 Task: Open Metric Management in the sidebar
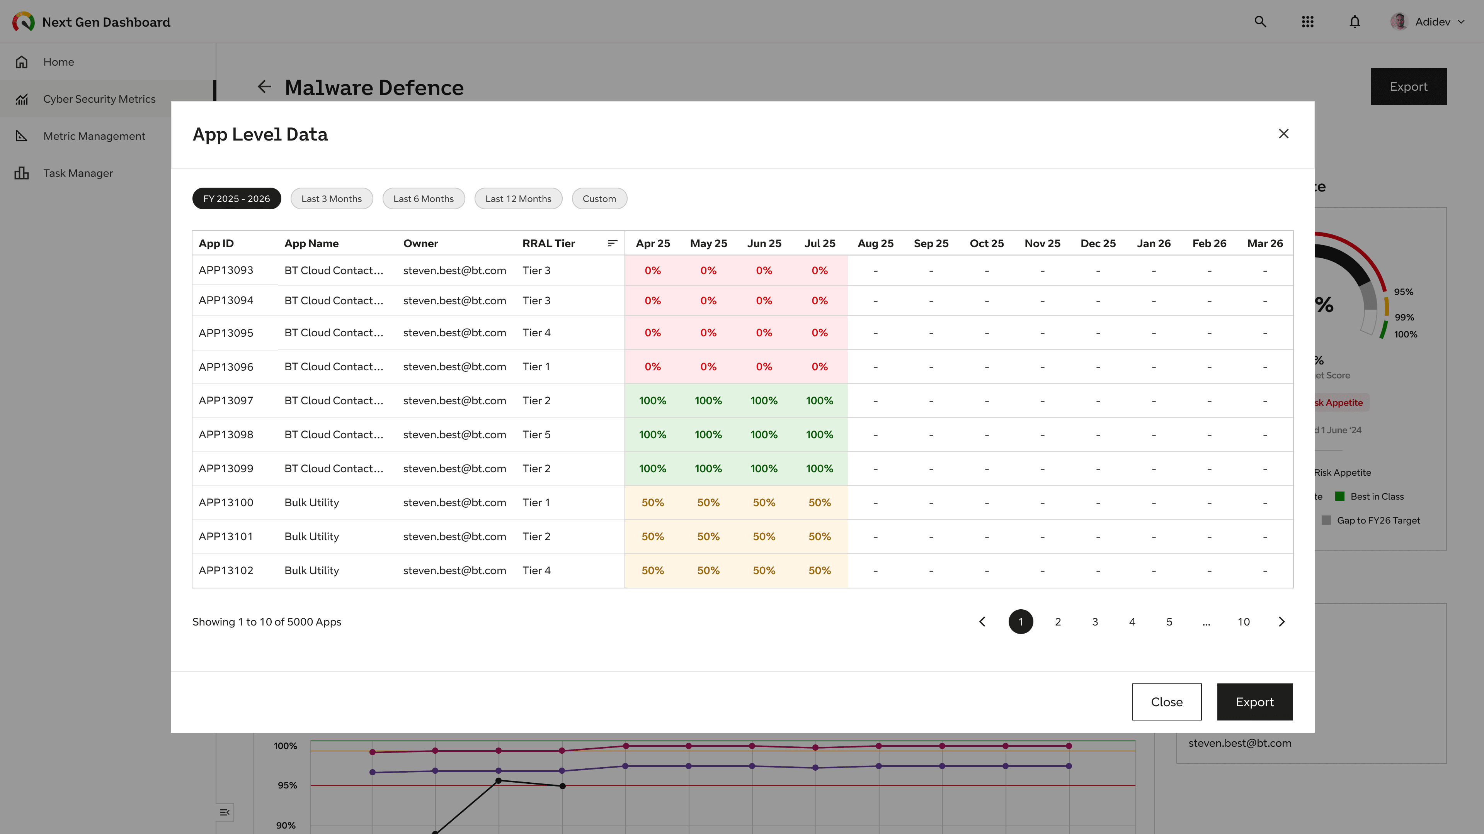coord(94,136)
